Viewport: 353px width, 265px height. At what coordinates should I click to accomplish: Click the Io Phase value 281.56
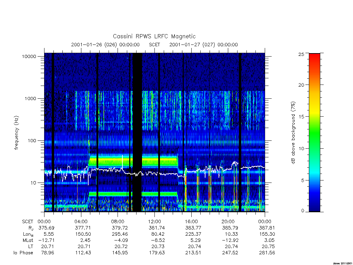coord(267,253)
